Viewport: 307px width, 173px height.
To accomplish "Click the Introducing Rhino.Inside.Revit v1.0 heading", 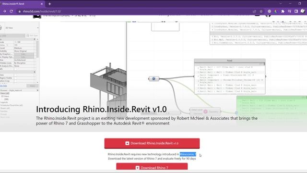I will [x=101, y=110].
